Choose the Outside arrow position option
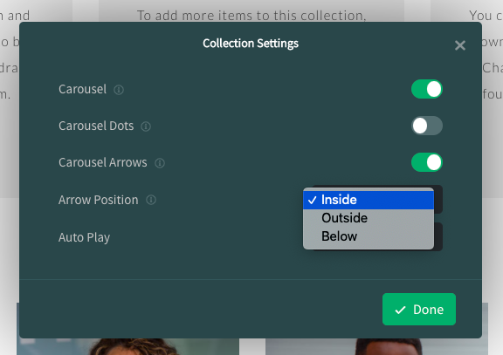 point(369,218)
